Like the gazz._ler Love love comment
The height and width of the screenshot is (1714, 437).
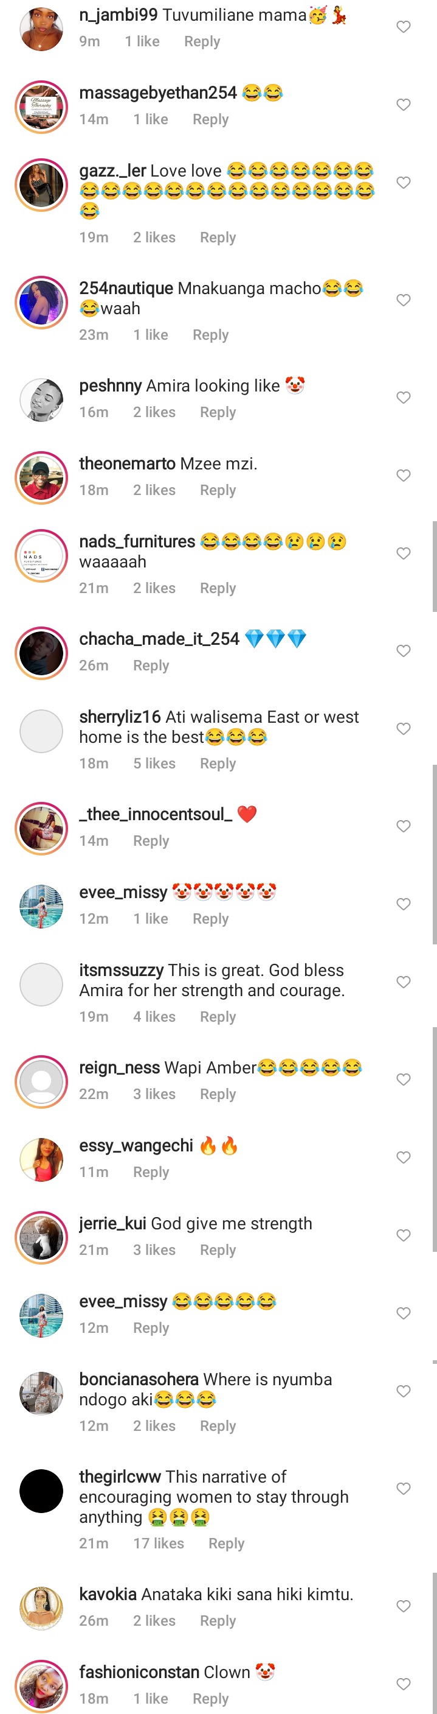pyautogui.click(x=403, y=182)
